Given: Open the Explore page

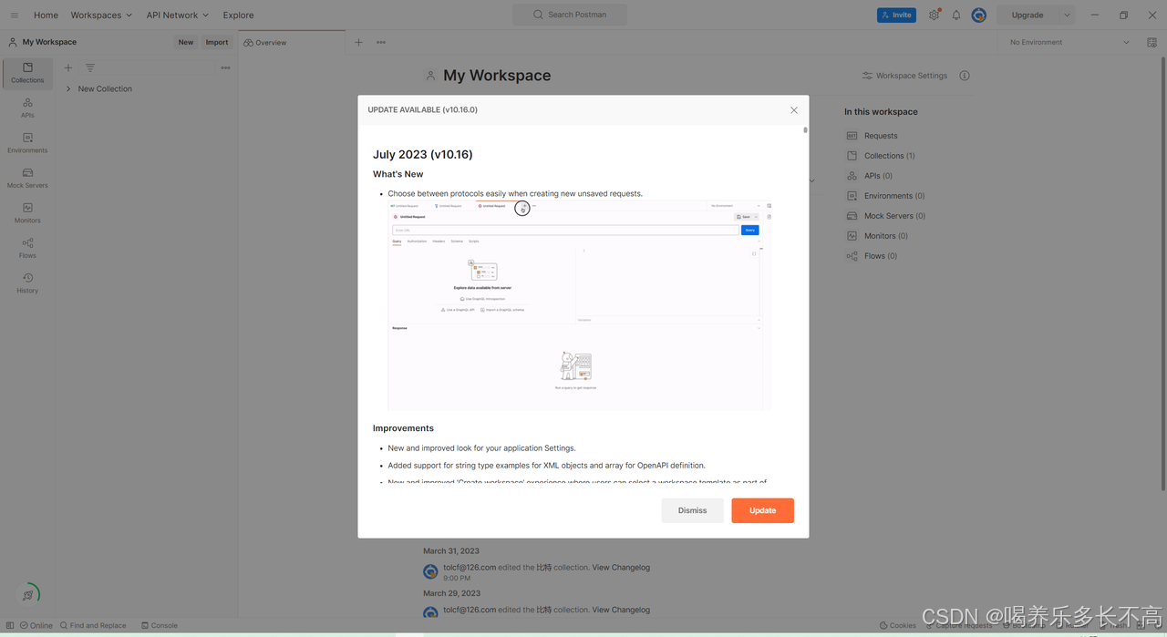Looking at the screenshot, I should tap(239, 15).
